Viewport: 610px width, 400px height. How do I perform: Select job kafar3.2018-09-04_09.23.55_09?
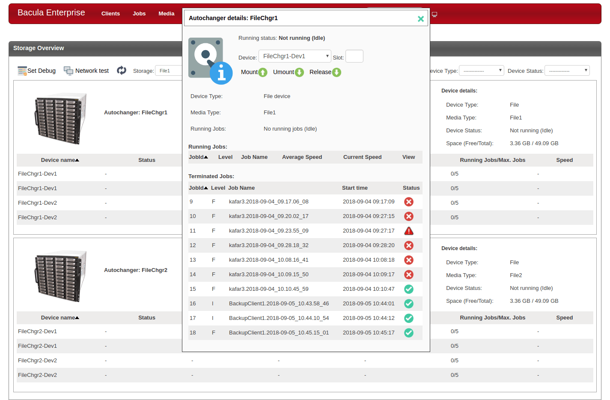pos(268,231)
